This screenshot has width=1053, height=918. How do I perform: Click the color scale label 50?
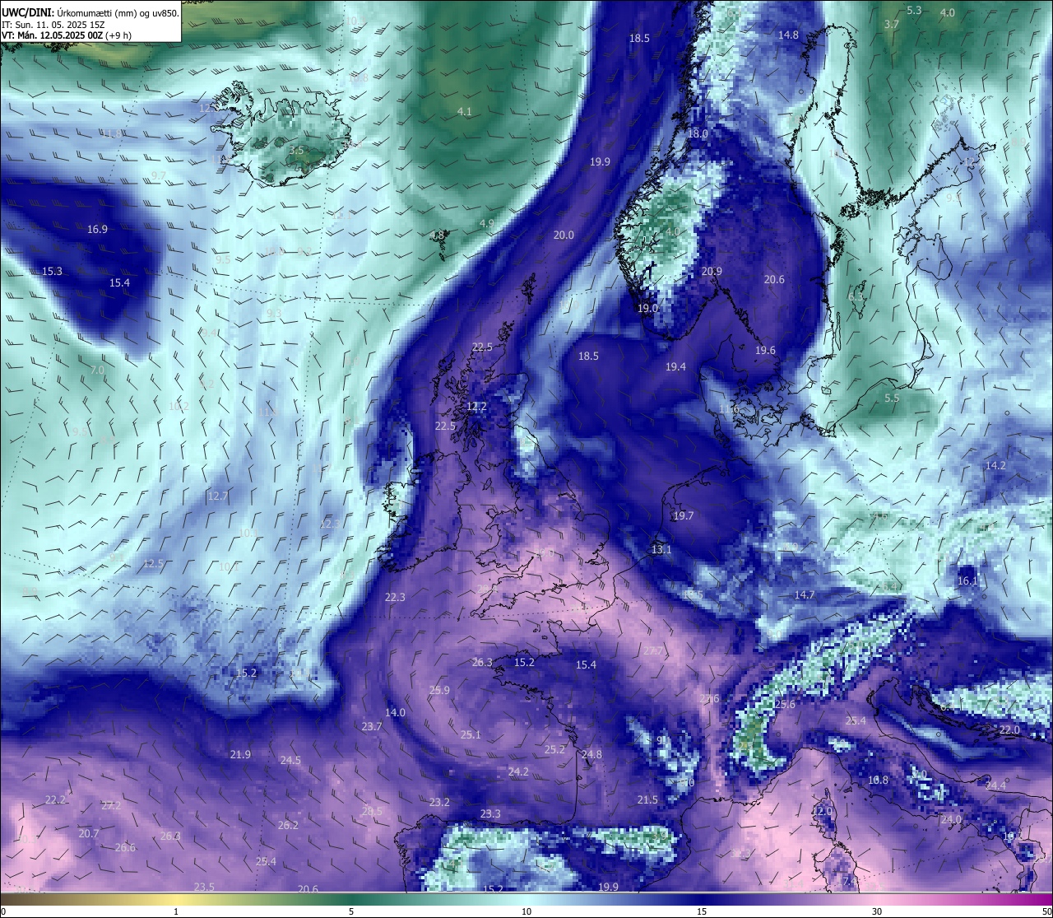pos(1046,911)
